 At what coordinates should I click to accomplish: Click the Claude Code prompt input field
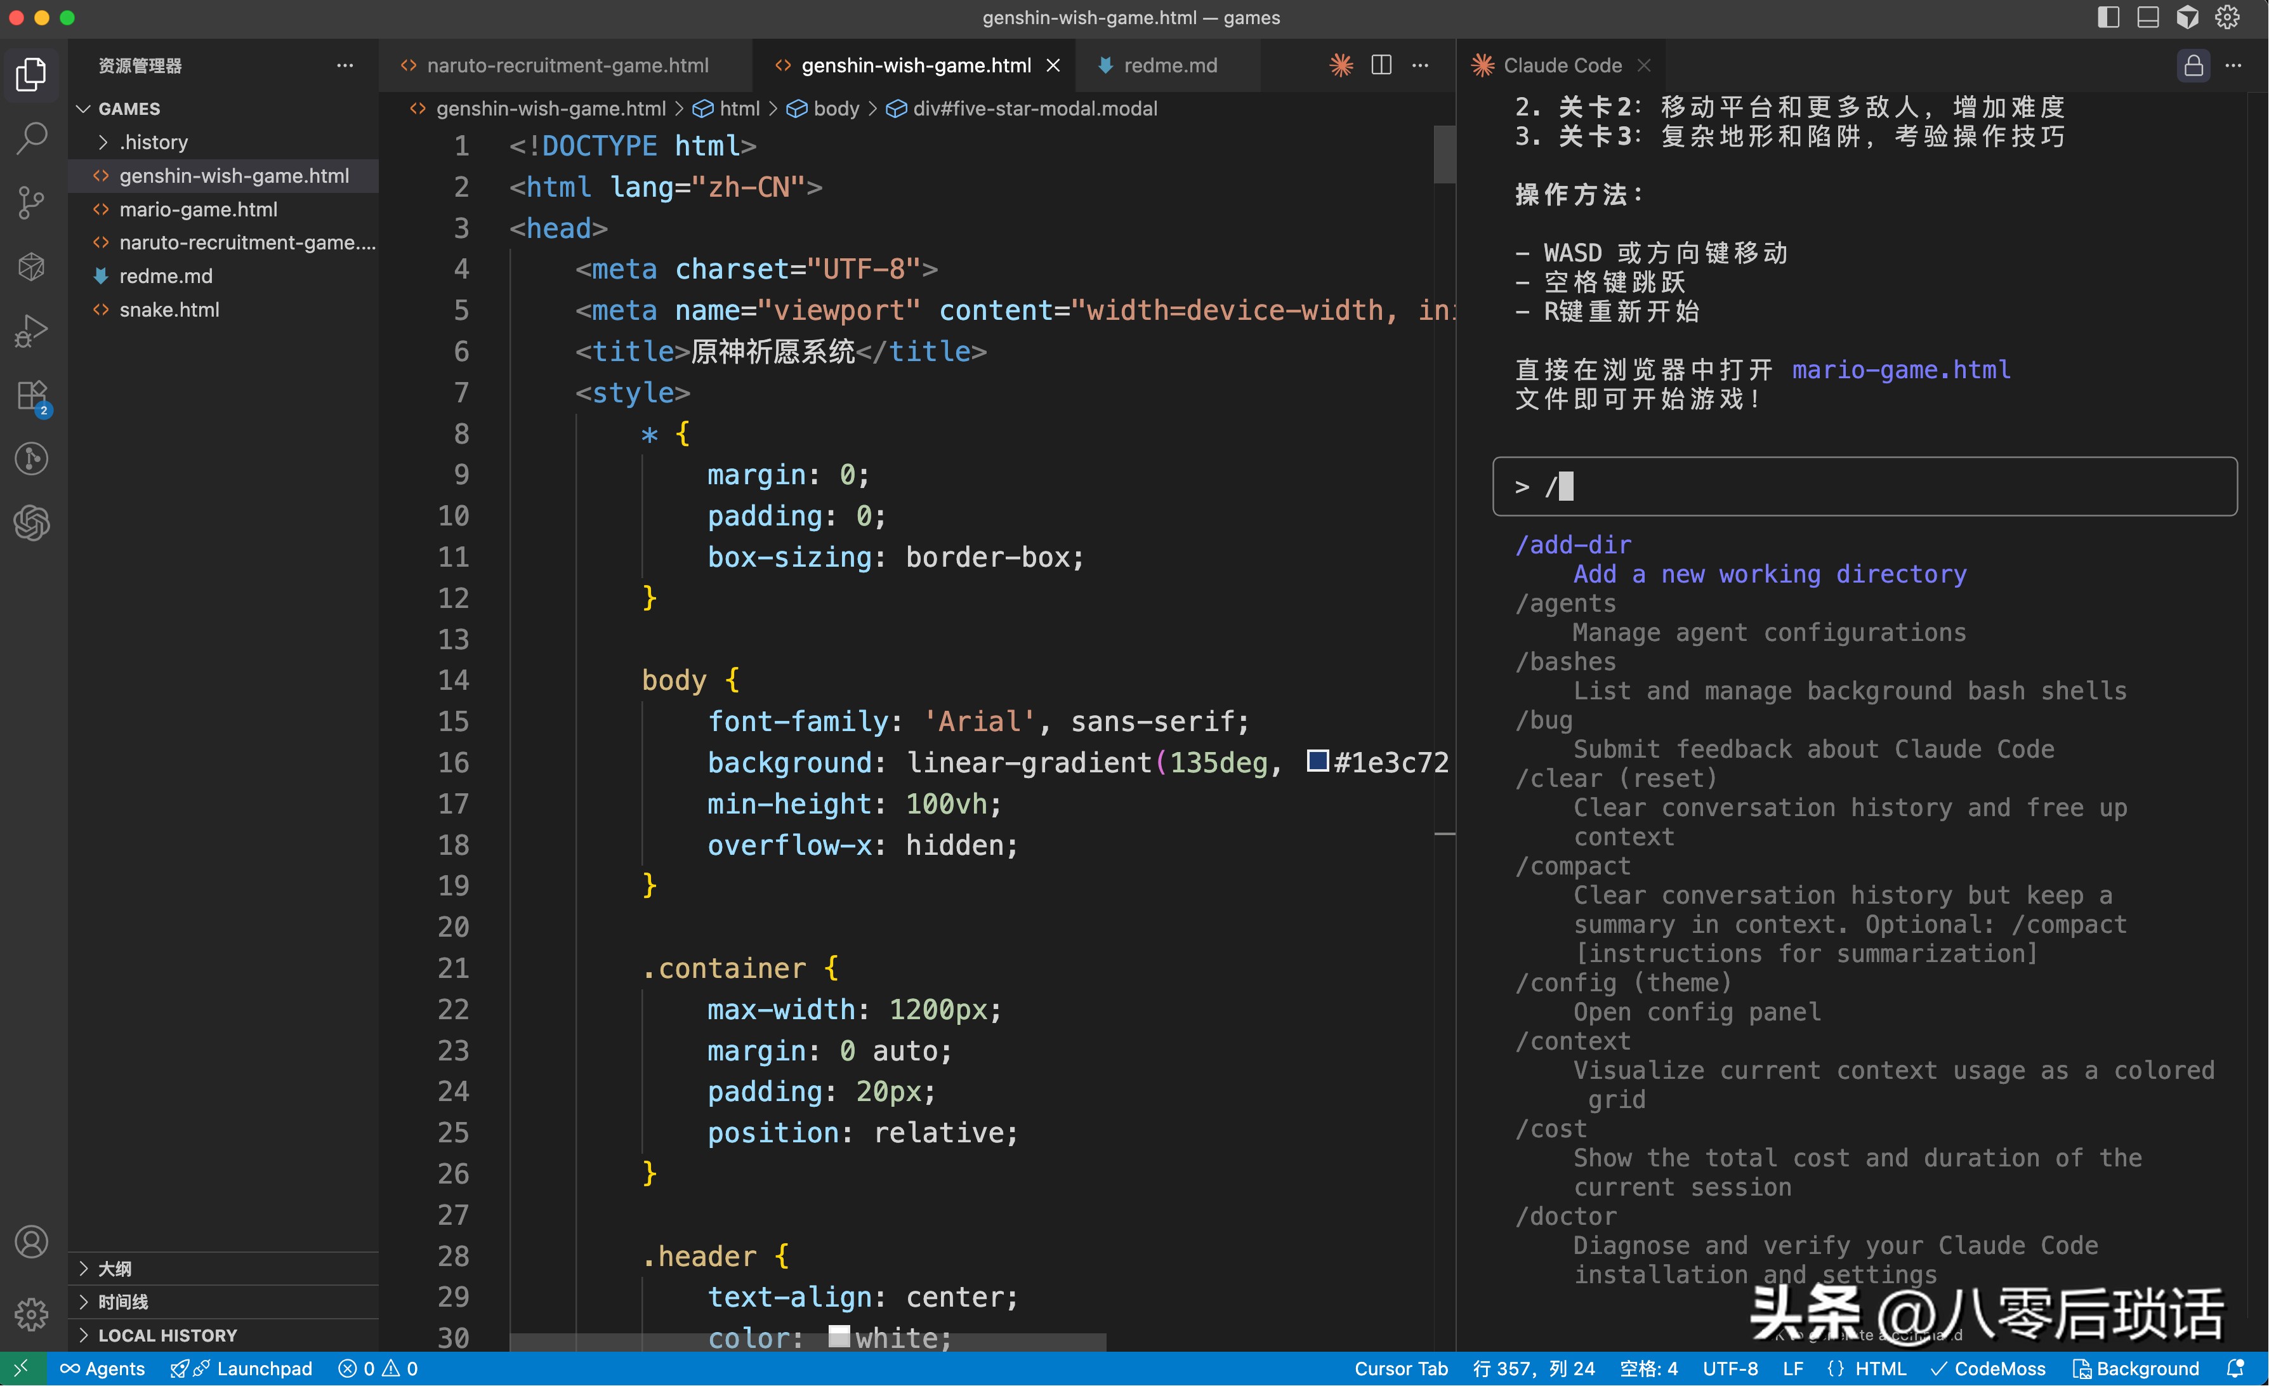[1864, 486]
